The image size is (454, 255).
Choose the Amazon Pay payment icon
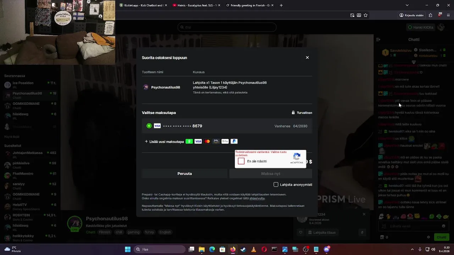click(x=216, y=141)
